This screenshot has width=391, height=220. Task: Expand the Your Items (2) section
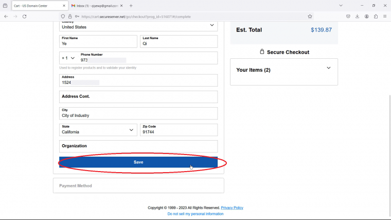pyautogui.click(x=284, y=70)
